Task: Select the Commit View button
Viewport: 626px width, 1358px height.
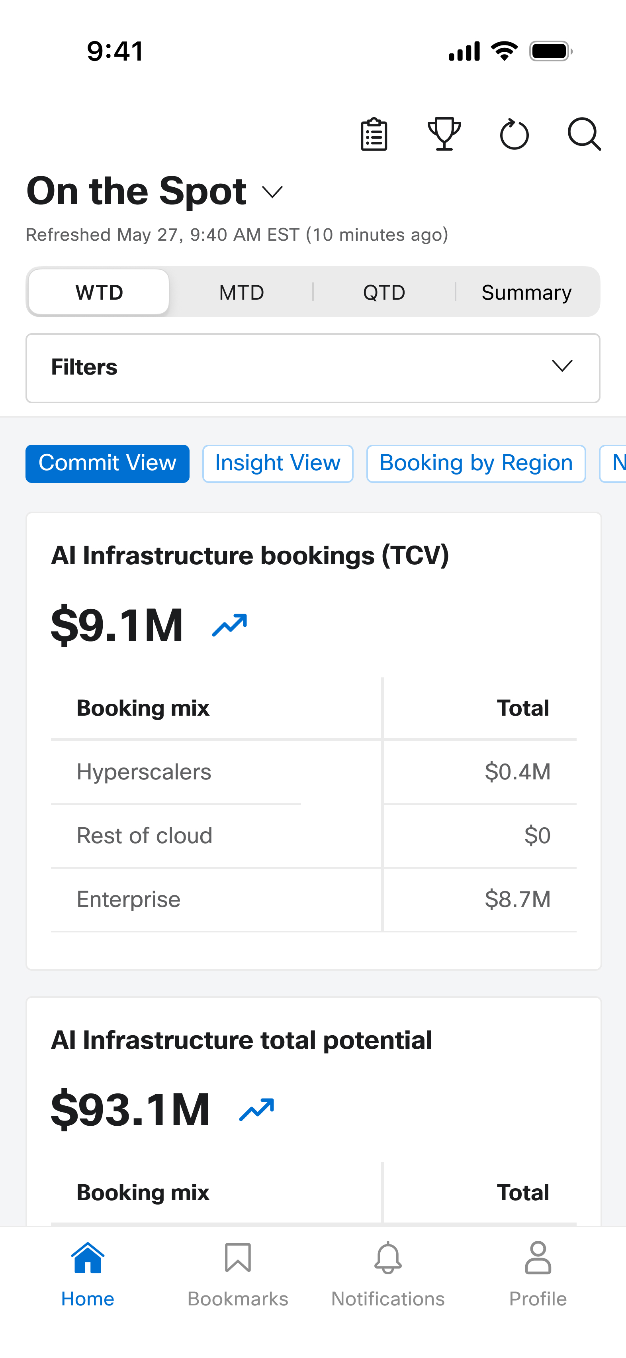Action: tap(108, 463)
